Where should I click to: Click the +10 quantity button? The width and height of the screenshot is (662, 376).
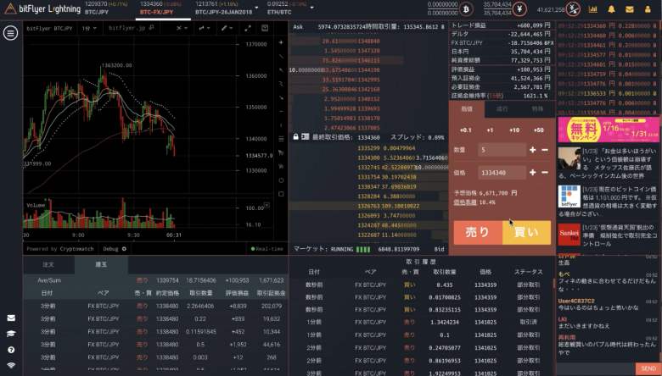point(514,130)
